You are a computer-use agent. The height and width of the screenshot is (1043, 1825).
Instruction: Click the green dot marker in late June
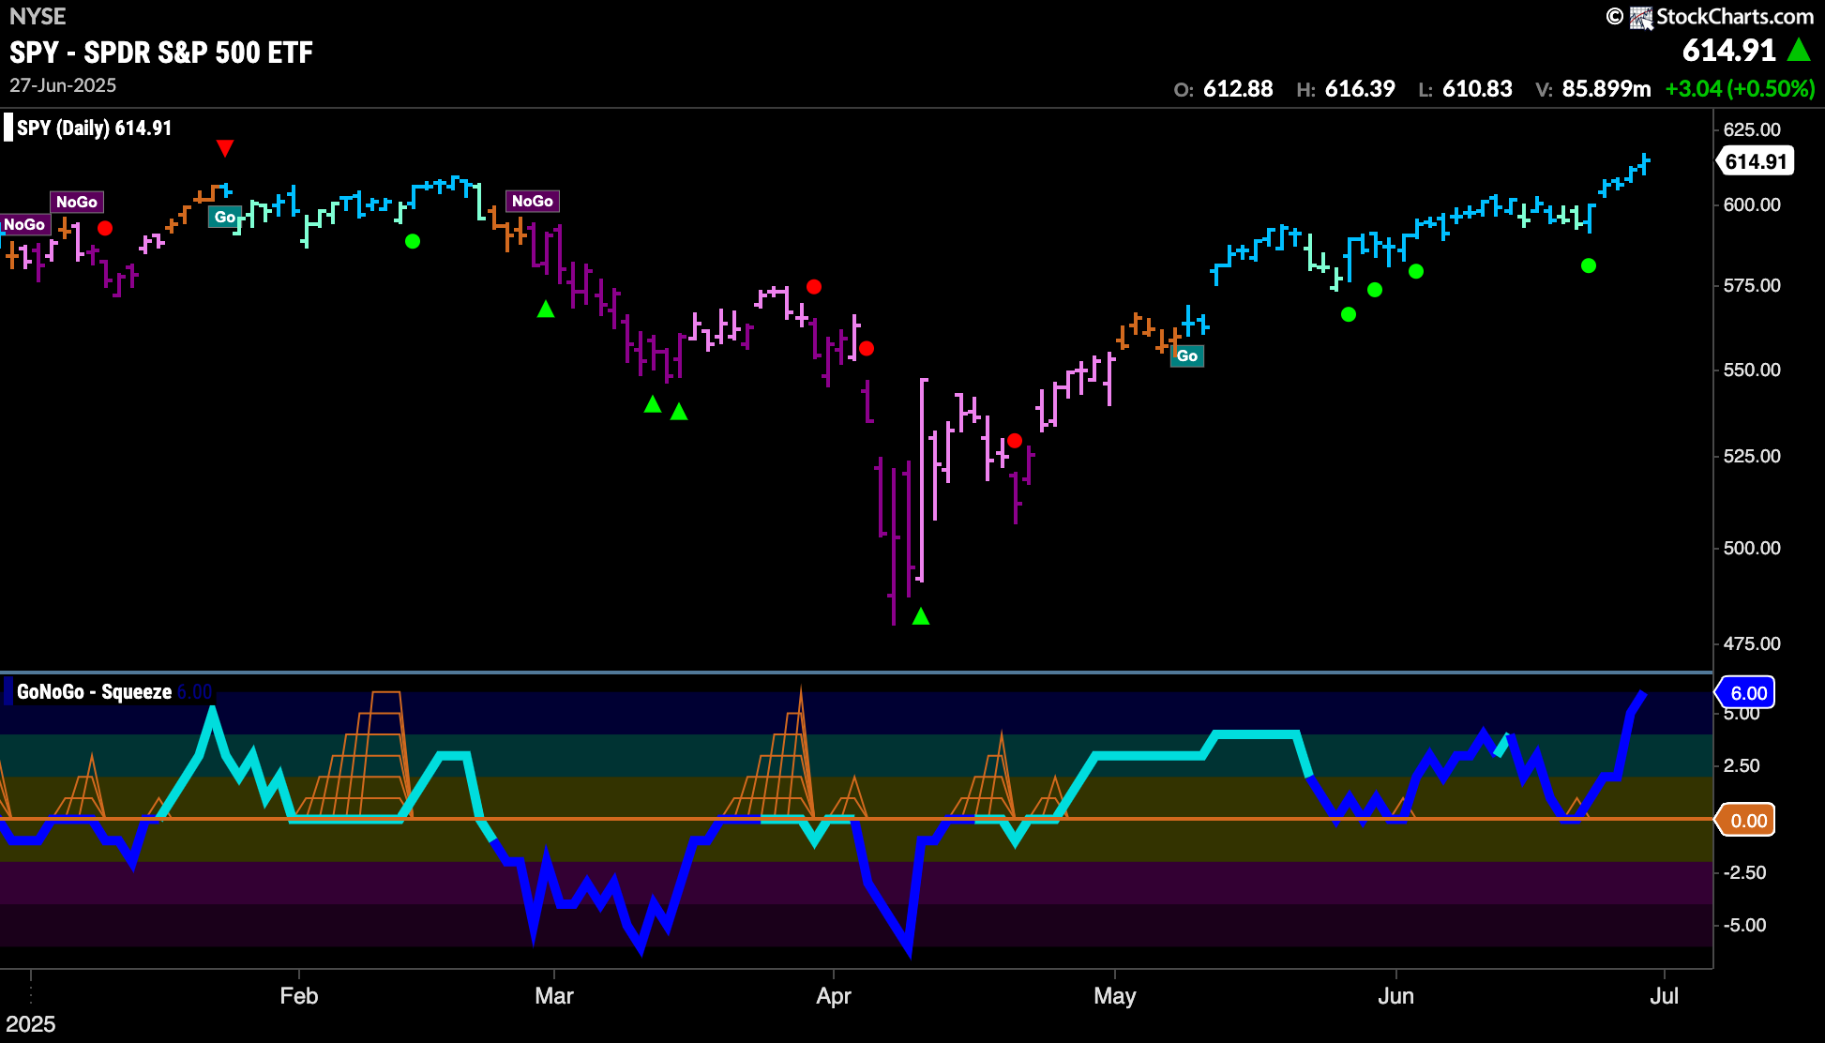point(1589,265)
